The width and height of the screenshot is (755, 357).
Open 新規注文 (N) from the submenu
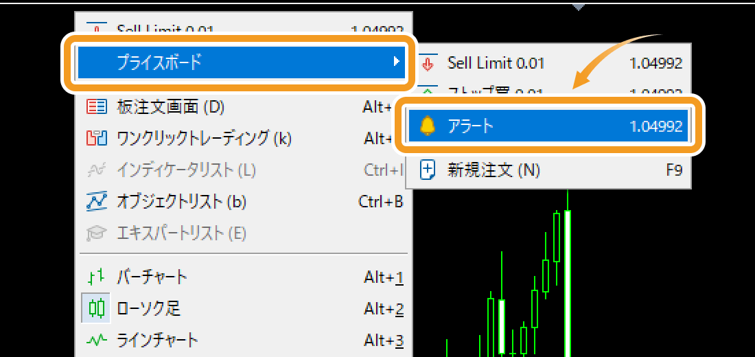(548, 170)
